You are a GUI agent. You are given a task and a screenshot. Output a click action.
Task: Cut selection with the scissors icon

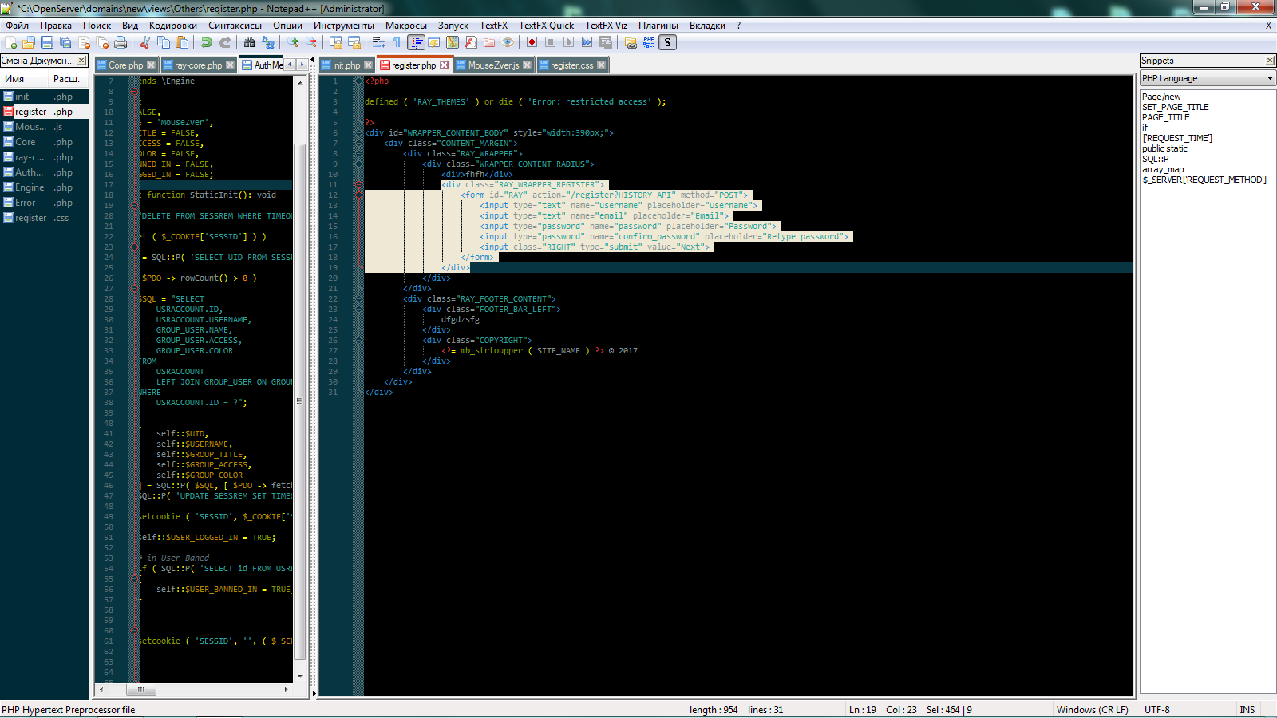pos(144,42)
